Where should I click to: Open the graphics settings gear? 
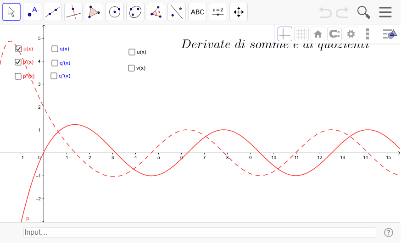351,34
